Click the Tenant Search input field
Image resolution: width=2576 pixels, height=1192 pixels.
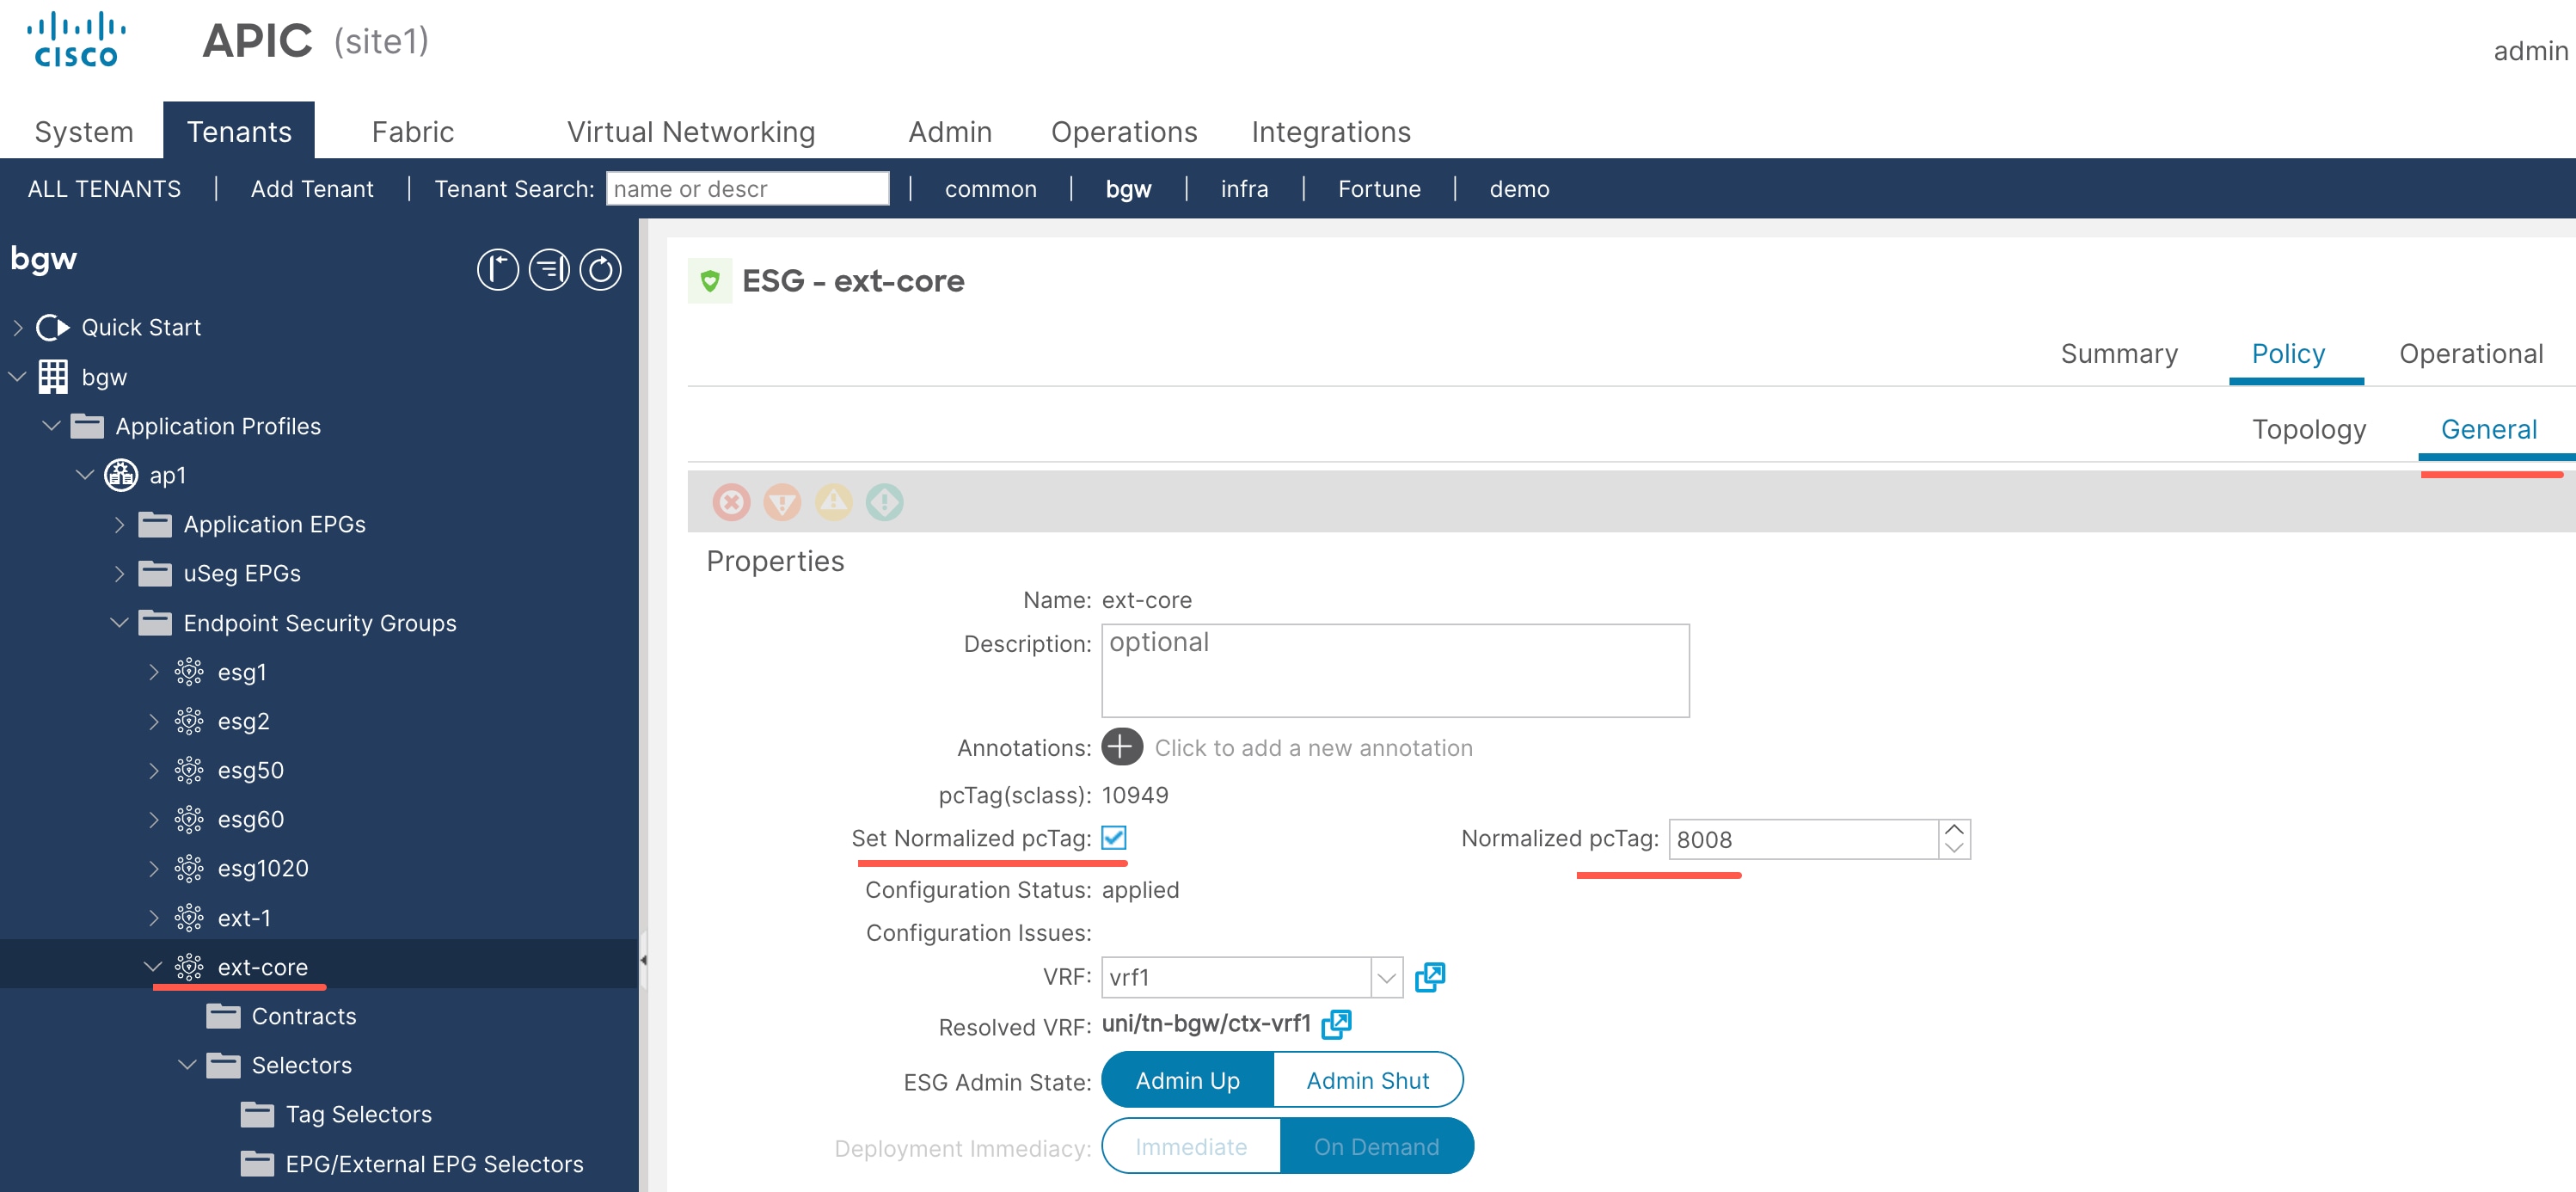(x=747, y=189)
